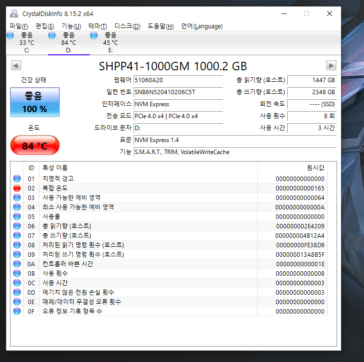Click disk title SHPP41-1000GM 1000.2 GB
Viewport: 364px width, 362px height.
[173, 66]
